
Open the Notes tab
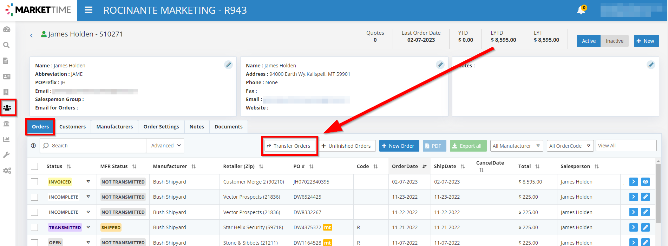(197, 127)
